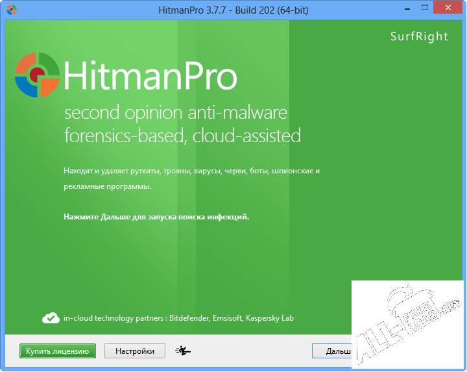Open Настройки settings button
467x372 pixels.
point(135,351)
